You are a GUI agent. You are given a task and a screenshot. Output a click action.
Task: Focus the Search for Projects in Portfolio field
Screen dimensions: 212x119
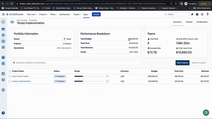tap(76, 63)
